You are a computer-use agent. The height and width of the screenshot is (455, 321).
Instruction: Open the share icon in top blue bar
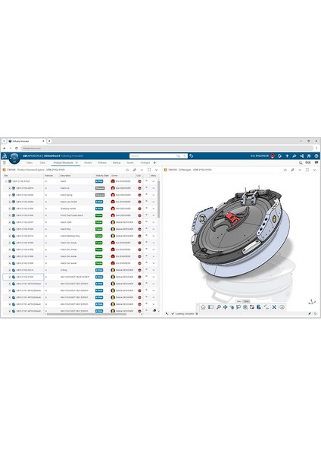(301, 155)
